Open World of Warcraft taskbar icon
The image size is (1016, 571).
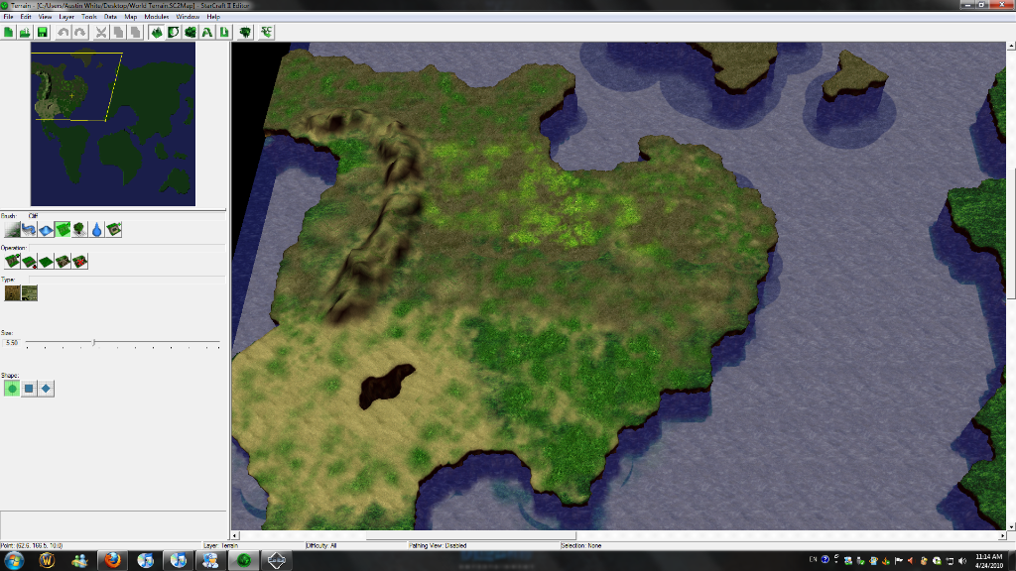[47, 561]
